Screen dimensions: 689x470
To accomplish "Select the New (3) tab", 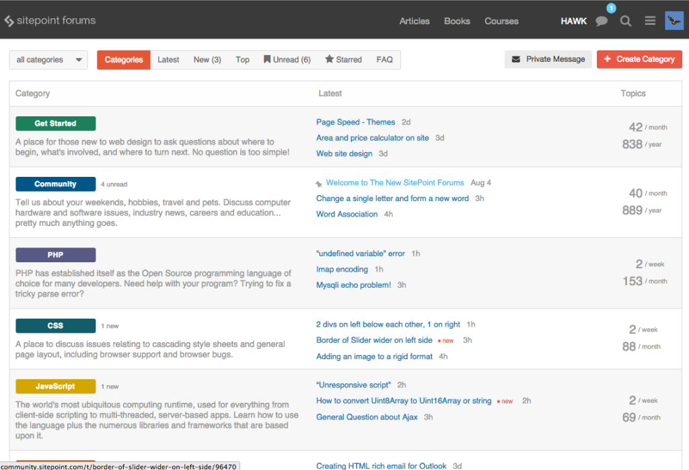I will 207,60.
